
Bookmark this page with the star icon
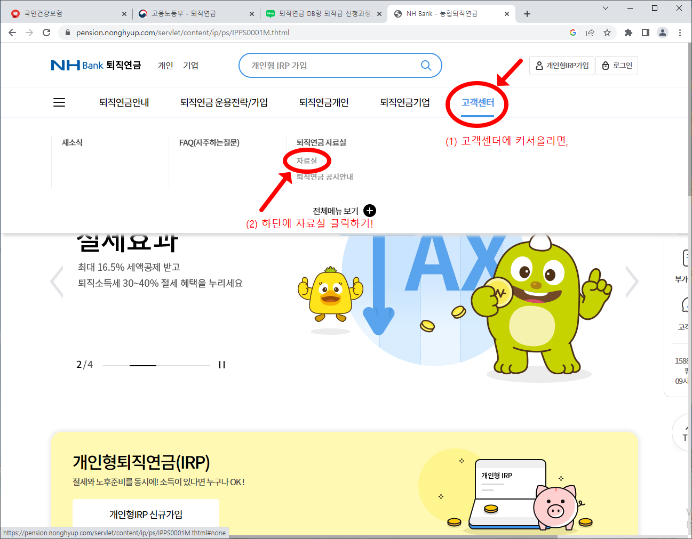point(607,33)
